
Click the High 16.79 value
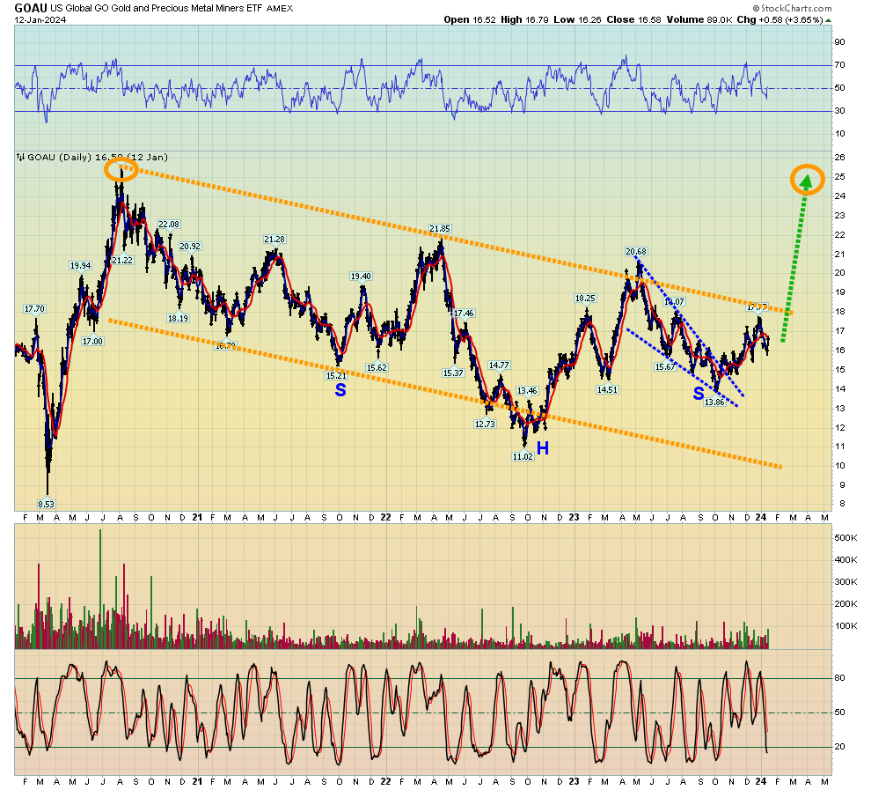pyautogui.click(x=524, y=20)
